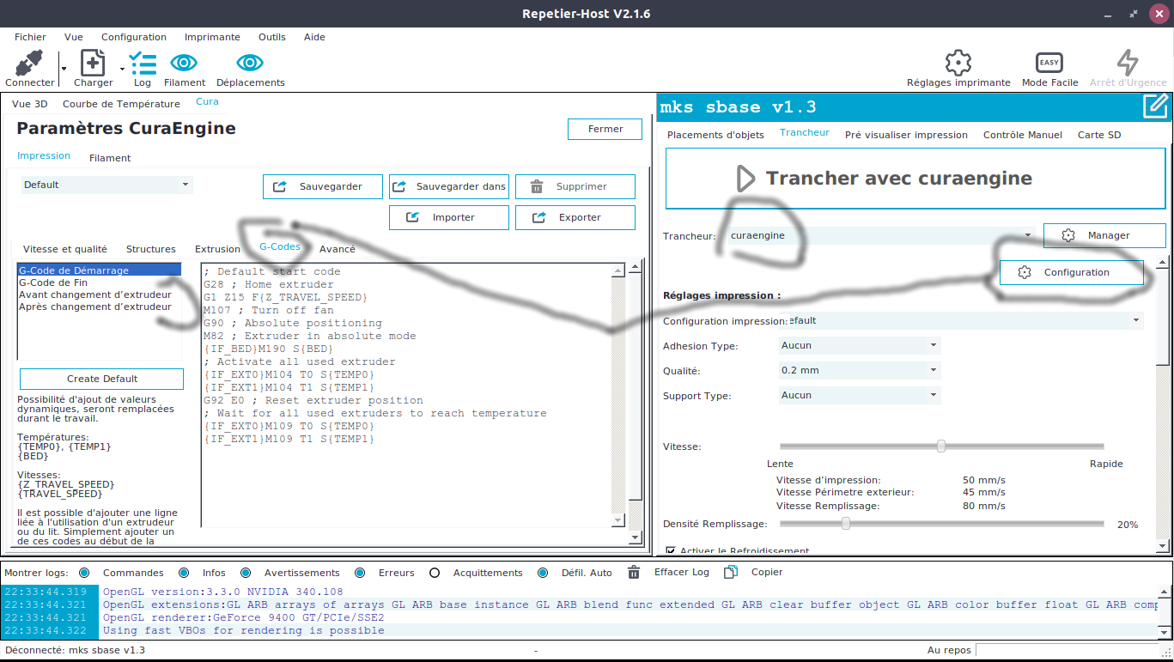Select Avant changement d'extrudeur item
The image size is (1174, 662).
(94, 295)
